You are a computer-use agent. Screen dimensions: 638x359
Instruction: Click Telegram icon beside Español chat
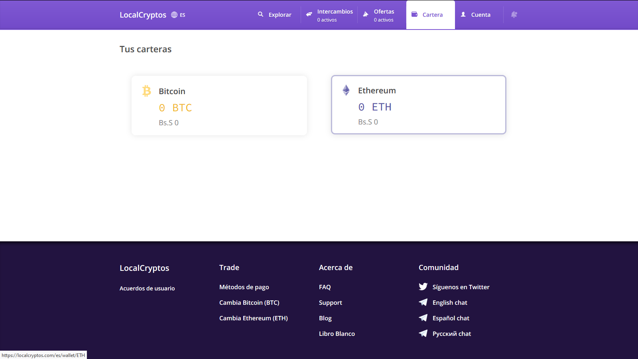(x=423, y=318)
